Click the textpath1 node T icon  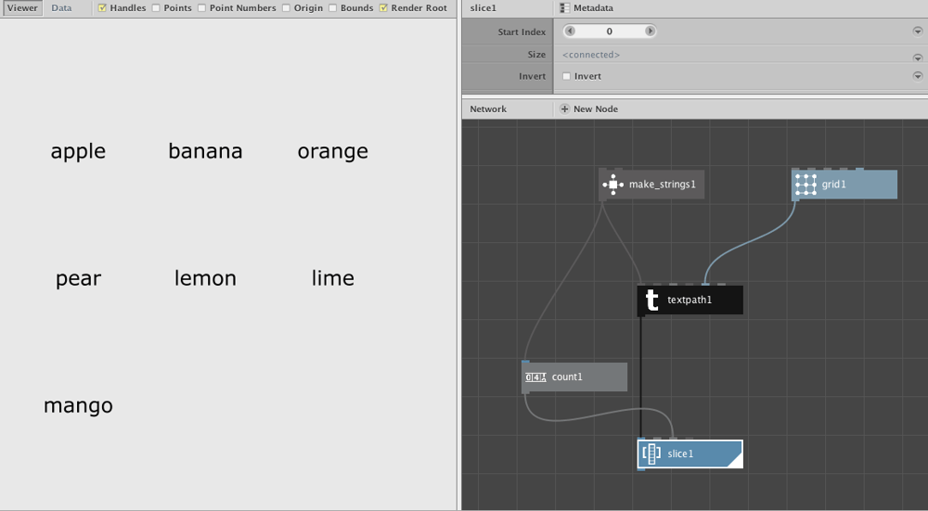pos(651,300)
